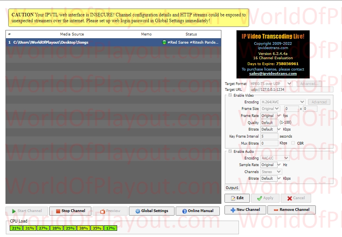Screen dimensions: 342x237
Task: Click the CAUTION insecure interface warning banner
Action: point(128,18)
